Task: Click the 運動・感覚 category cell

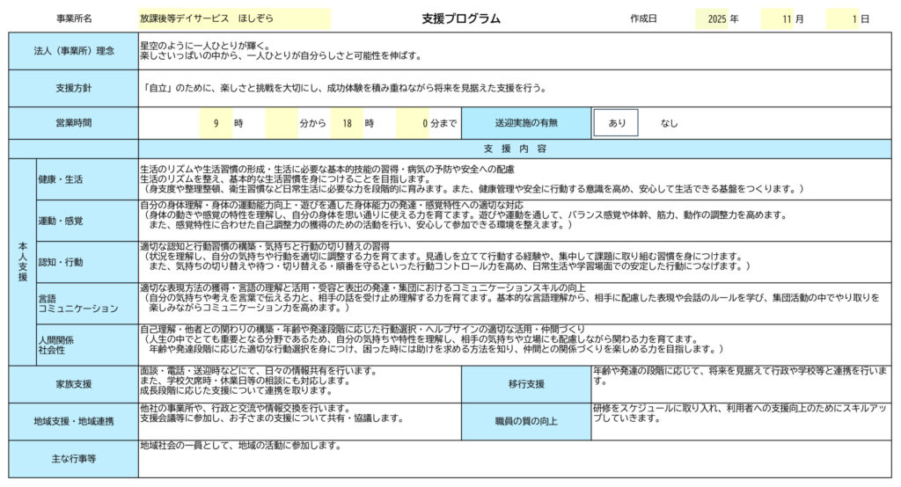Action: [85, 221]
